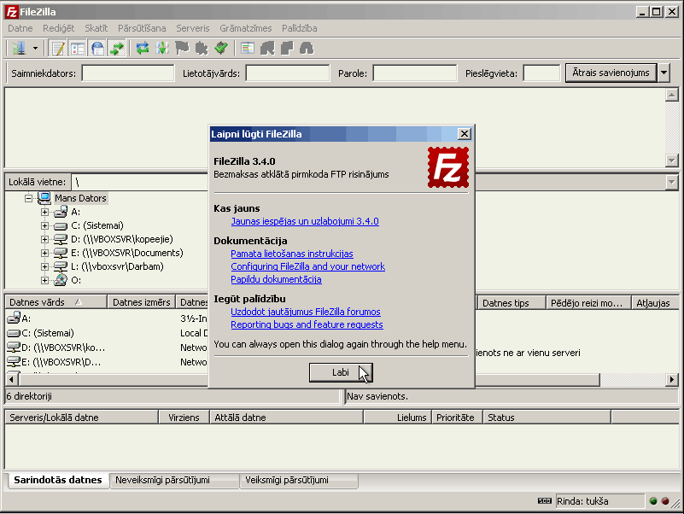Expand the D: (\\VBOXSVR\kopeejie) node
Screen dimensions: 684x514
[44, 239]
